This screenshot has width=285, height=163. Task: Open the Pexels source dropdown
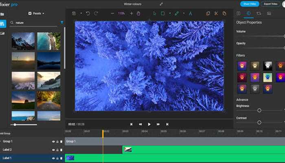[36, 13]
